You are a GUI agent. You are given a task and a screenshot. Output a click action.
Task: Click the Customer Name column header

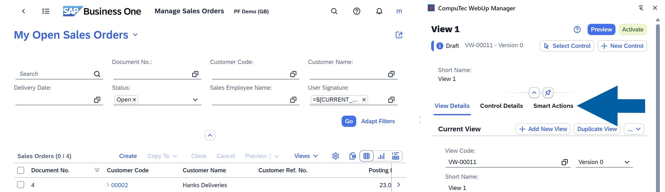pyautogui.click(x=204, y=170)
